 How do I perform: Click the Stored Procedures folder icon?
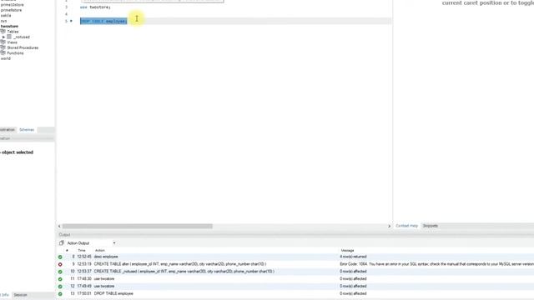tap(3, 47)
